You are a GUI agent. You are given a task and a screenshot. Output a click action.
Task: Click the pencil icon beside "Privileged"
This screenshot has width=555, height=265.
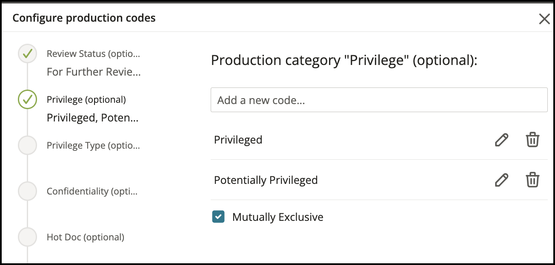click(x=502, y=139)
